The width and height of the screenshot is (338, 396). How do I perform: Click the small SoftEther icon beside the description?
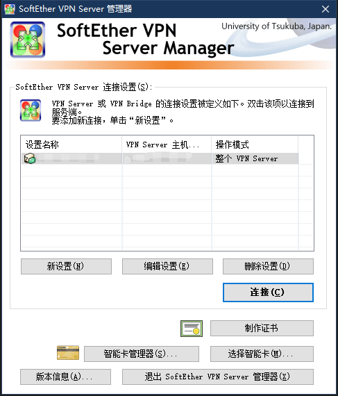click(31, 110)
